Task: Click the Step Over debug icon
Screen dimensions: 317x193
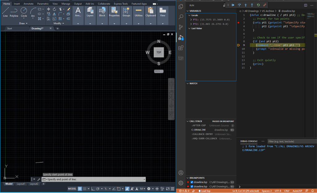Action: (239, 5)
